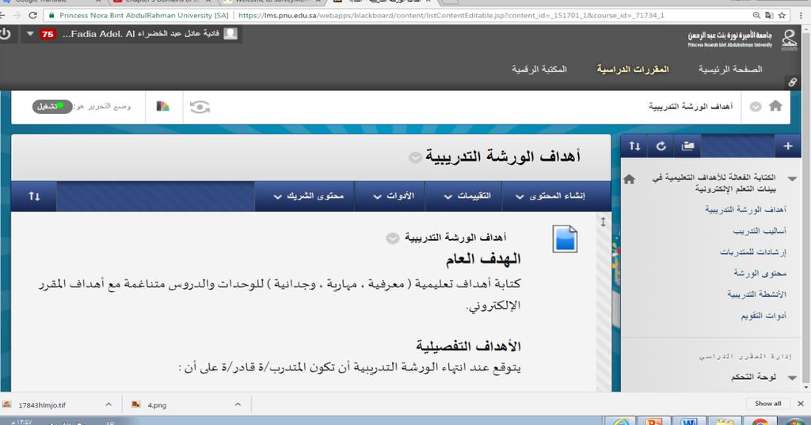
Task: Click the secure site lock icon
Action: coord(51,16)
